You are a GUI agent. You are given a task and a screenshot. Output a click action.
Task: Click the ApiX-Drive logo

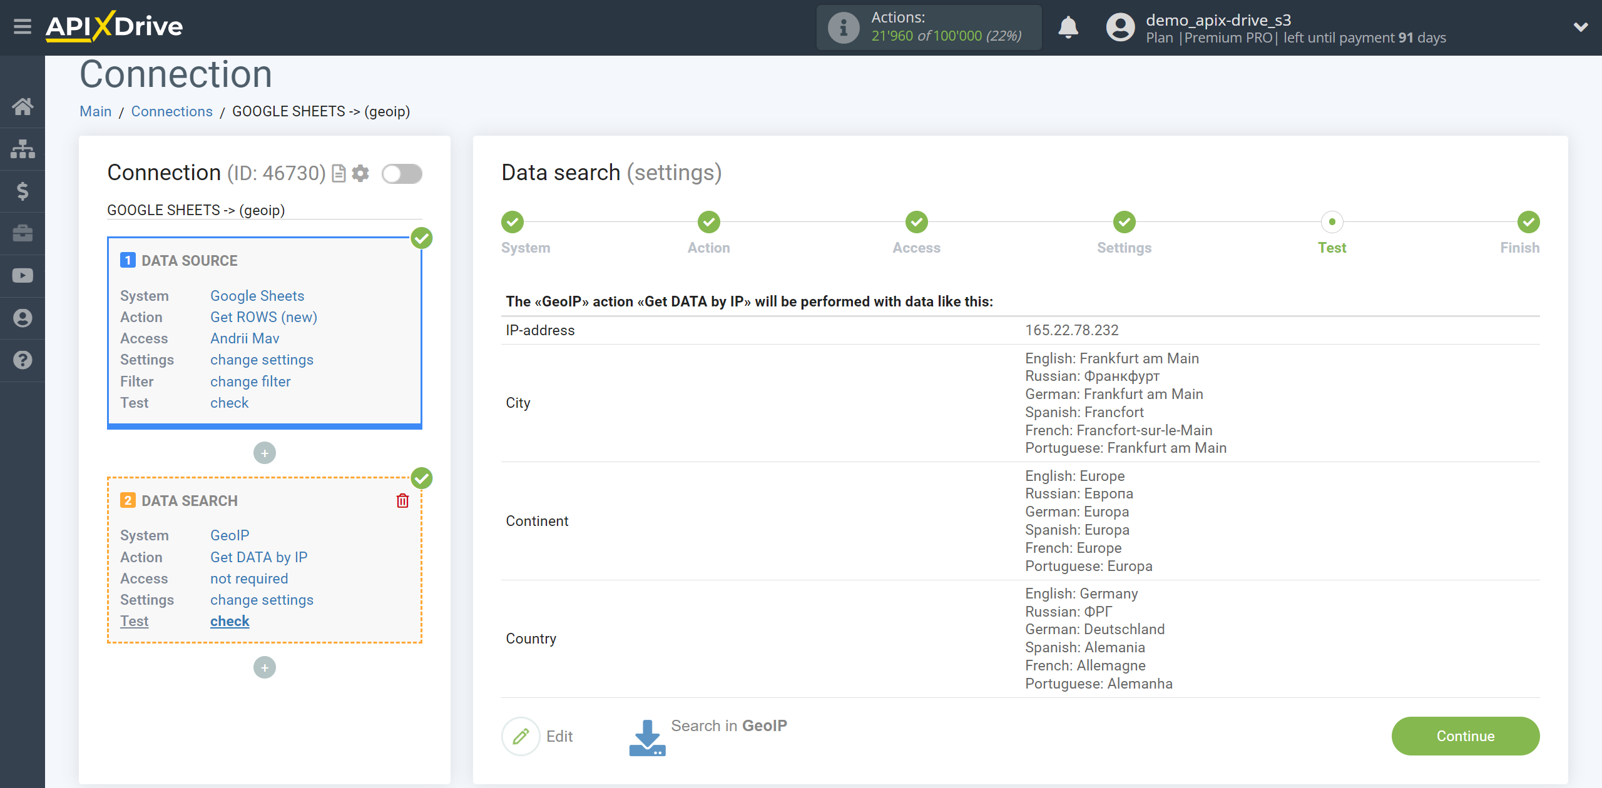point(115,27)
